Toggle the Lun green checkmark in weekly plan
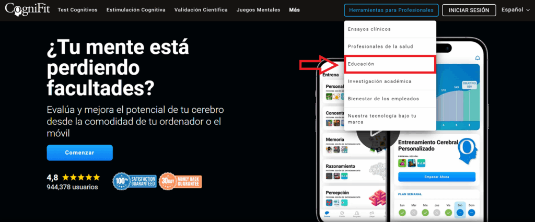 (x=402, y=213)
